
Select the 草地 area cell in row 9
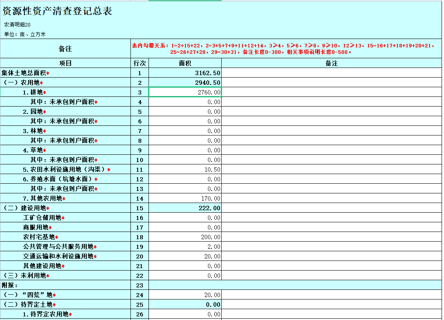tap(185, 150)
